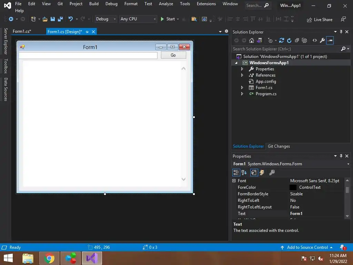Refresh the Solution Explorer
The width and height of the screenshot is (353, 265).
(289, 41)
